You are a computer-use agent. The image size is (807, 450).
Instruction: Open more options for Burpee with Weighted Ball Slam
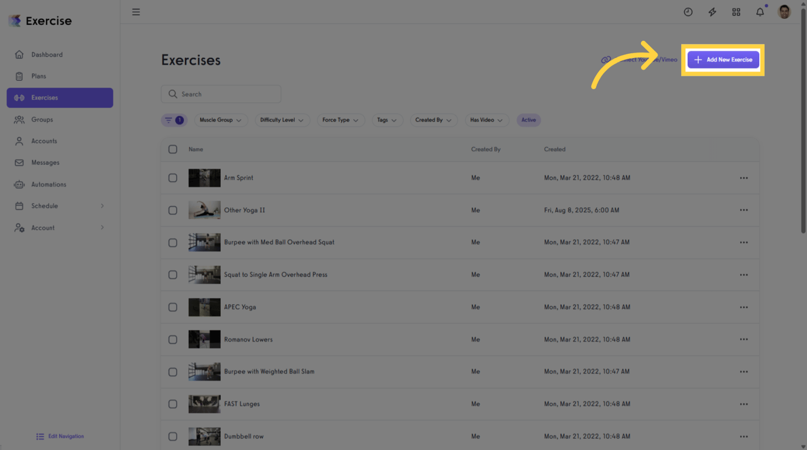[x=744, y=371]
